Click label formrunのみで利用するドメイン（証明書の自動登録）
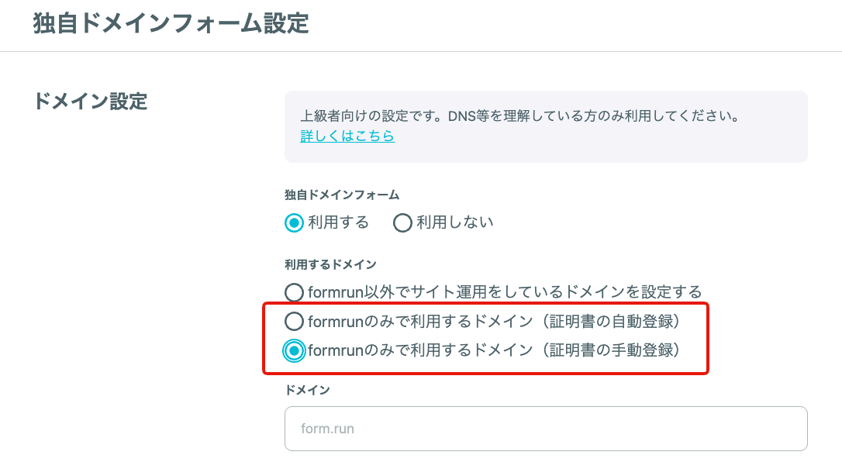The height and width of the screenshot is (462, 842). pyautogui.click(x=495, y=322)
